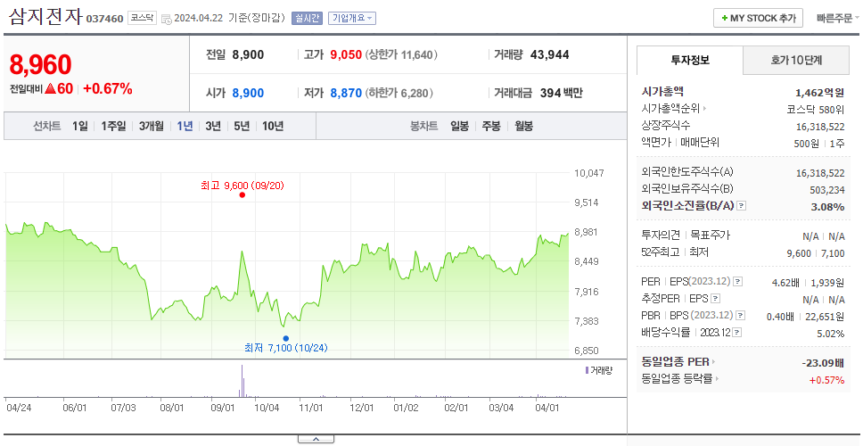This screenshot has height=446, width=863.
Task: Click the 저가 value 8,870
Action: point(346,93)
